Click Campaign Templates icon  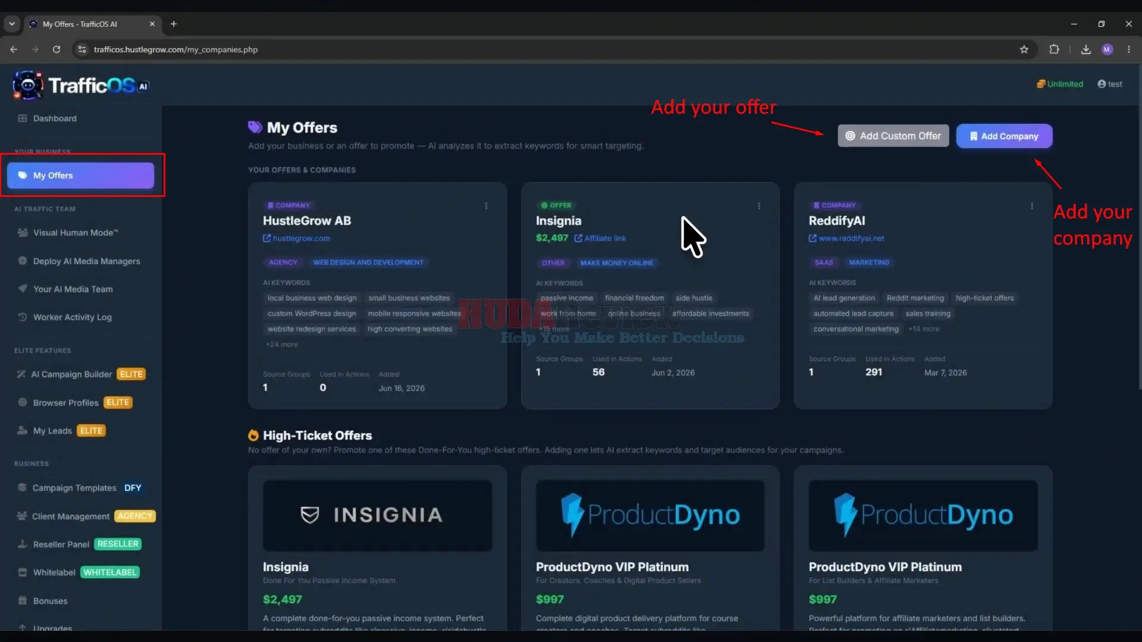22,487
